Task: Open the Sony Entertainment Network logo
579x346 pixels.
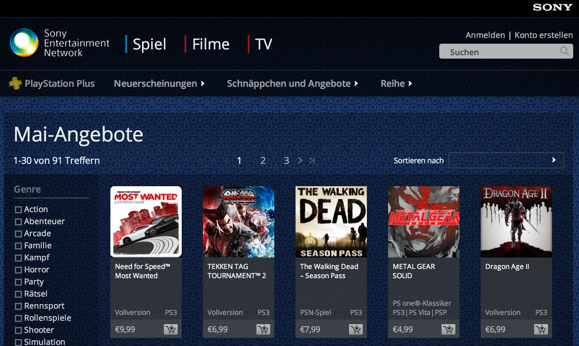Action: click(60, 43)
